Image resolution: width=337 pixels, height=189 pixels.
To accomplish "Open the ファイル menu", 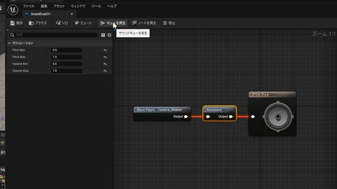I will [x=28, y=6].
